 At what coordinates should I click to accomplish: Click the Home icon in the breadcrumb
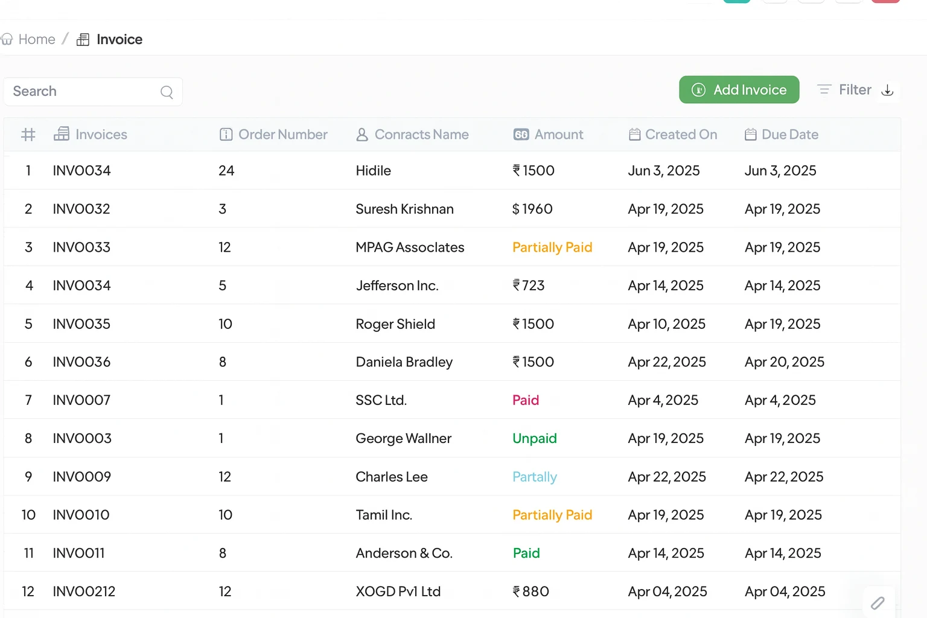7,40
